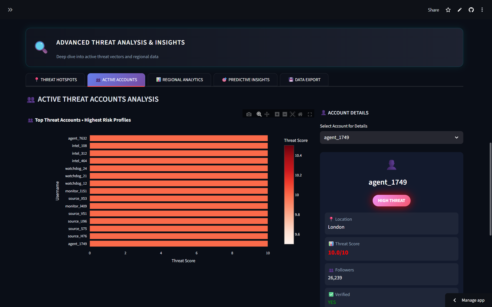Click the green check icon beside Verified
Viewport: 492px width, 307px height.
331,294
